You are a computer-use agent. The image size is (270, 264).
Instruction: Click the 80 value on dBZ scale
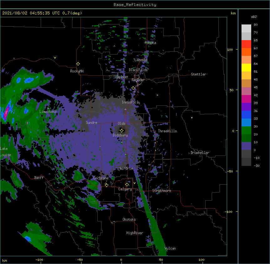click(x=256, y=25)
